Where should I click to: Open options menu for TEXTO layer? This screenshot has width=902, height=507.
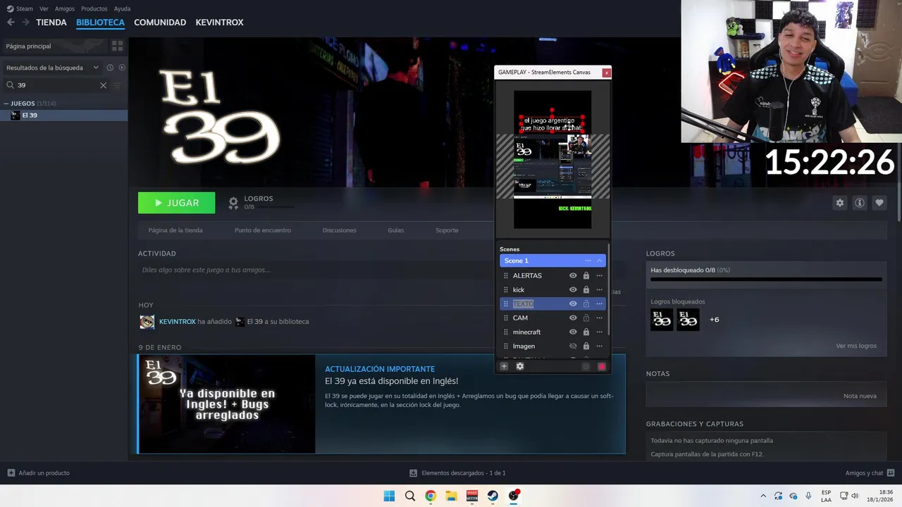[x=600, y=303]
